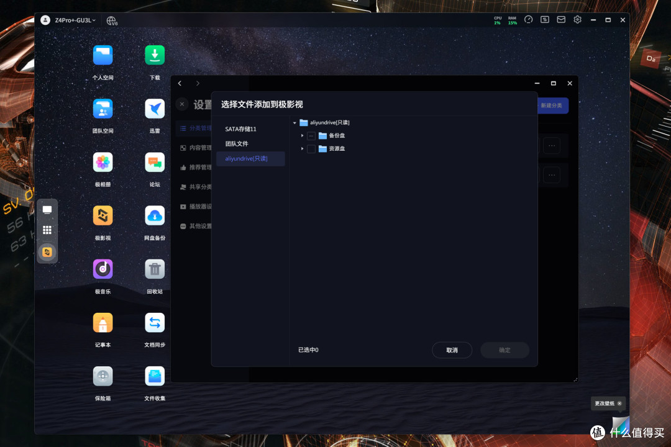Click the 备份盘 folder name
This screenshot has height=447, width=671.
337,135
